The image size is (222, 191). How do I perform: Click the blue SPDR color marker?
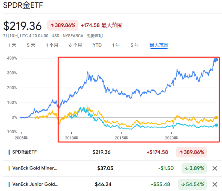click(x=9, y=152)
